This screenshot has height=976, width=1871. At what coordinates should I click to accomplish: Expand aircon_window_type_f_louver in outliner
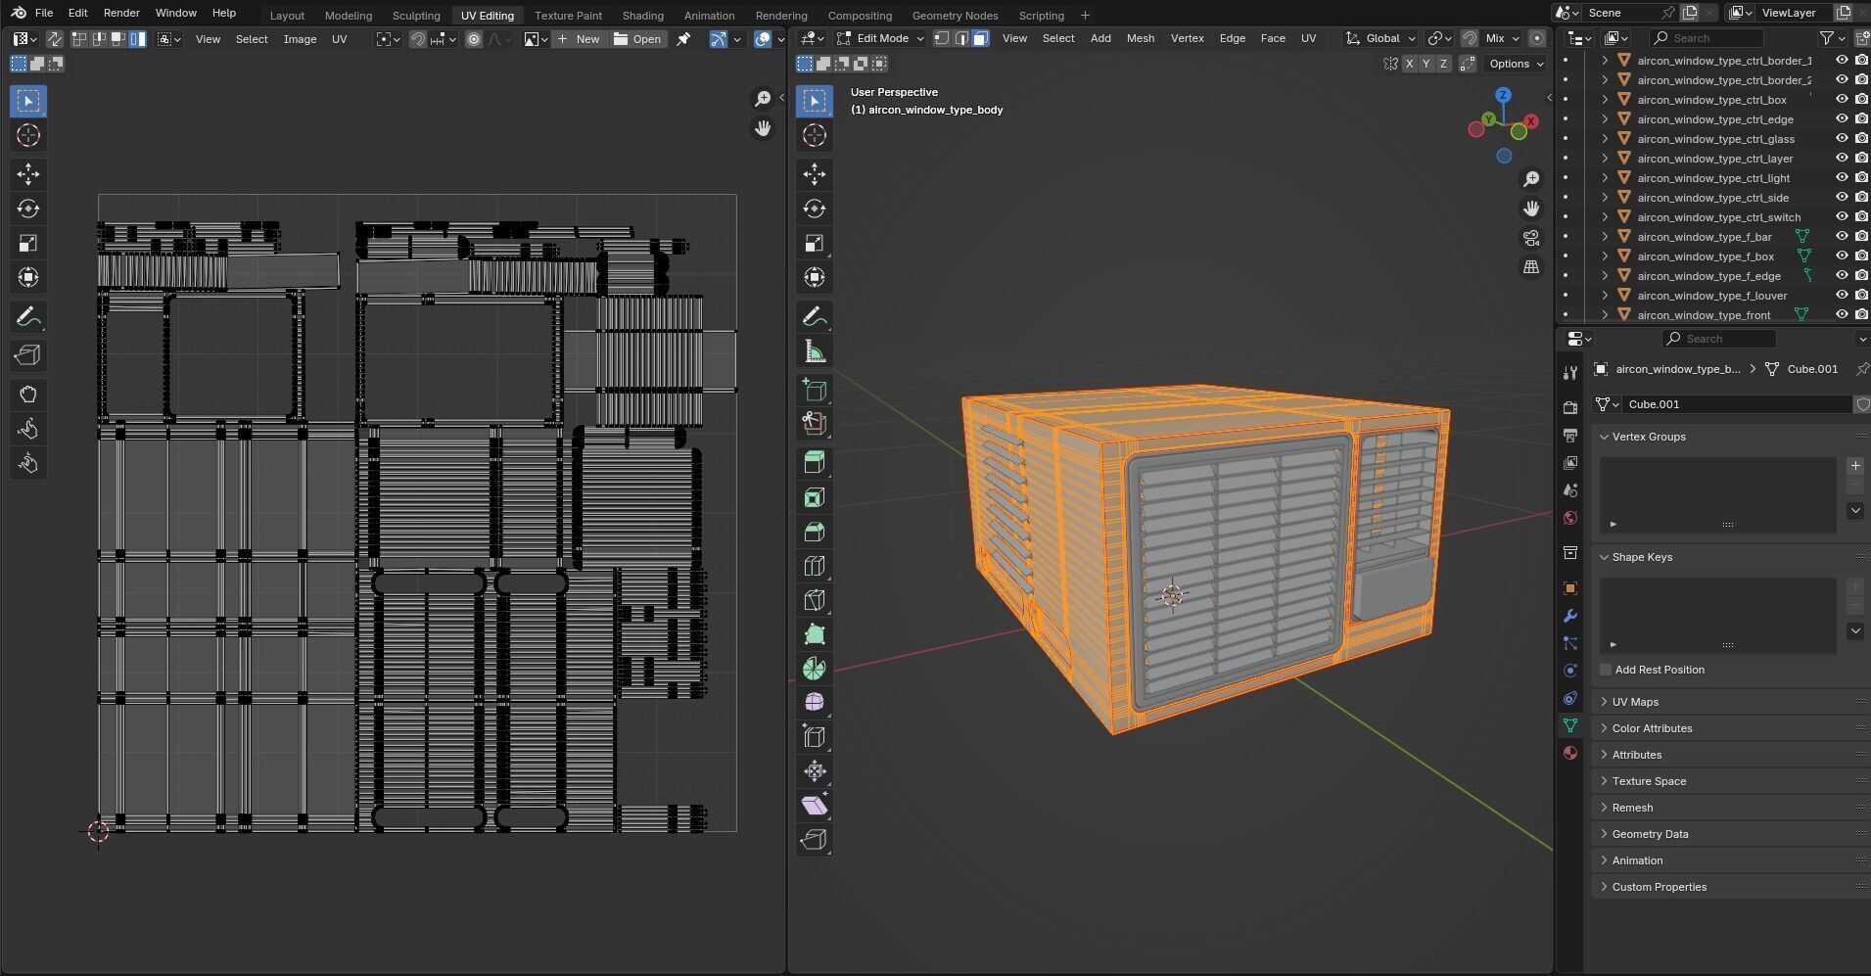(1605, 296)
